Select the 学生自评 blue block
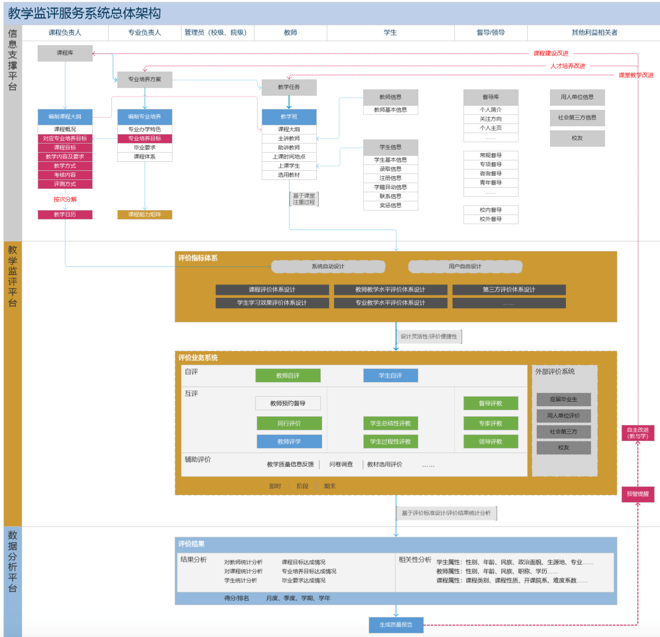The image size is (660, 637). [390, 376]
